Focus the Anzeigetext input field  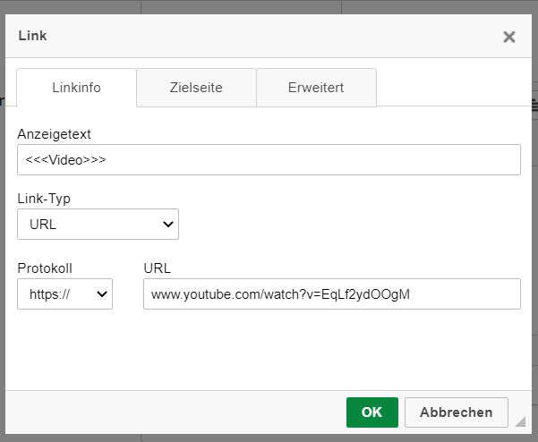pos(269,160)
